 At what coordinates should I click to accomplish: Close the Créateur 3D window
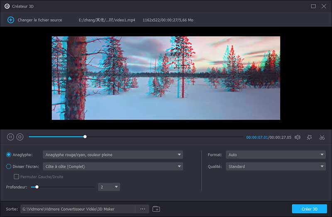point(324,6)
